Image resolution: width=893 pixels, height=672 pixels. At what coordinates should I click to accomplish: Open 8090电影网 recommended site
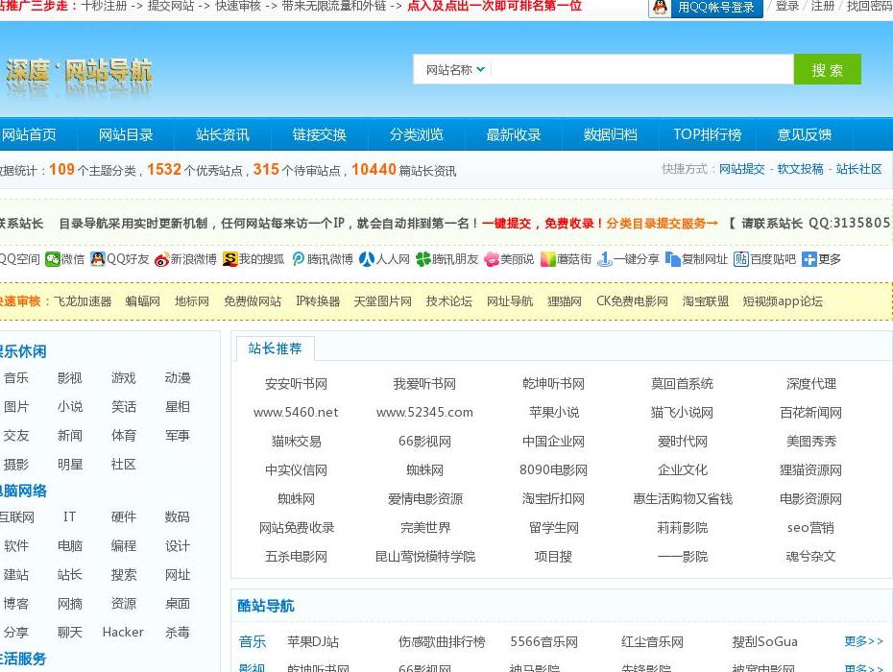point(554,469)
